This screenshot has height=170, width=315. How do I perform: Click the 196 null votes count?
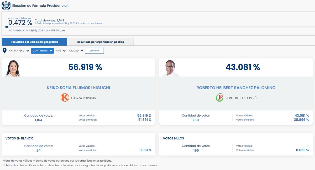pos(196,151)
